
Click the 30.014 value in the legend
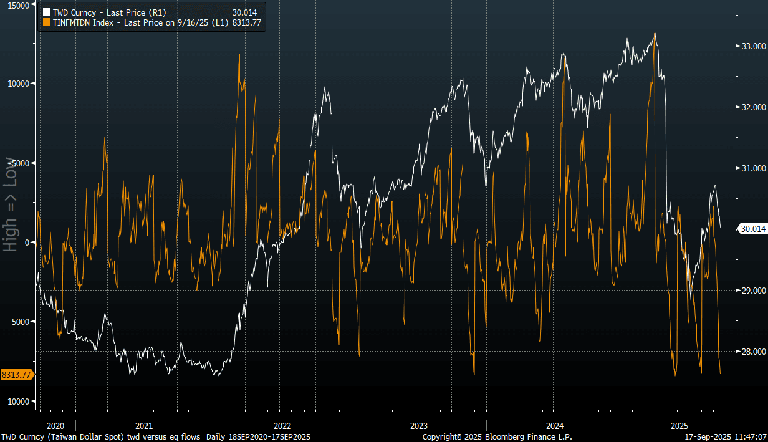pyautogui.click(x=245, y=12)
